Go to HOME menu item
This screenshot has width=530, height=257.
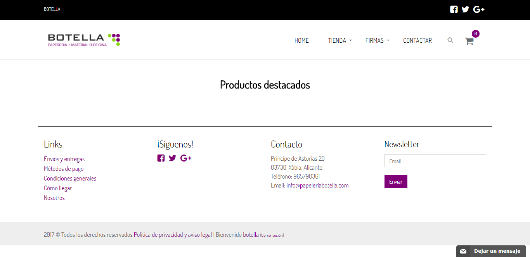point(301,40)
